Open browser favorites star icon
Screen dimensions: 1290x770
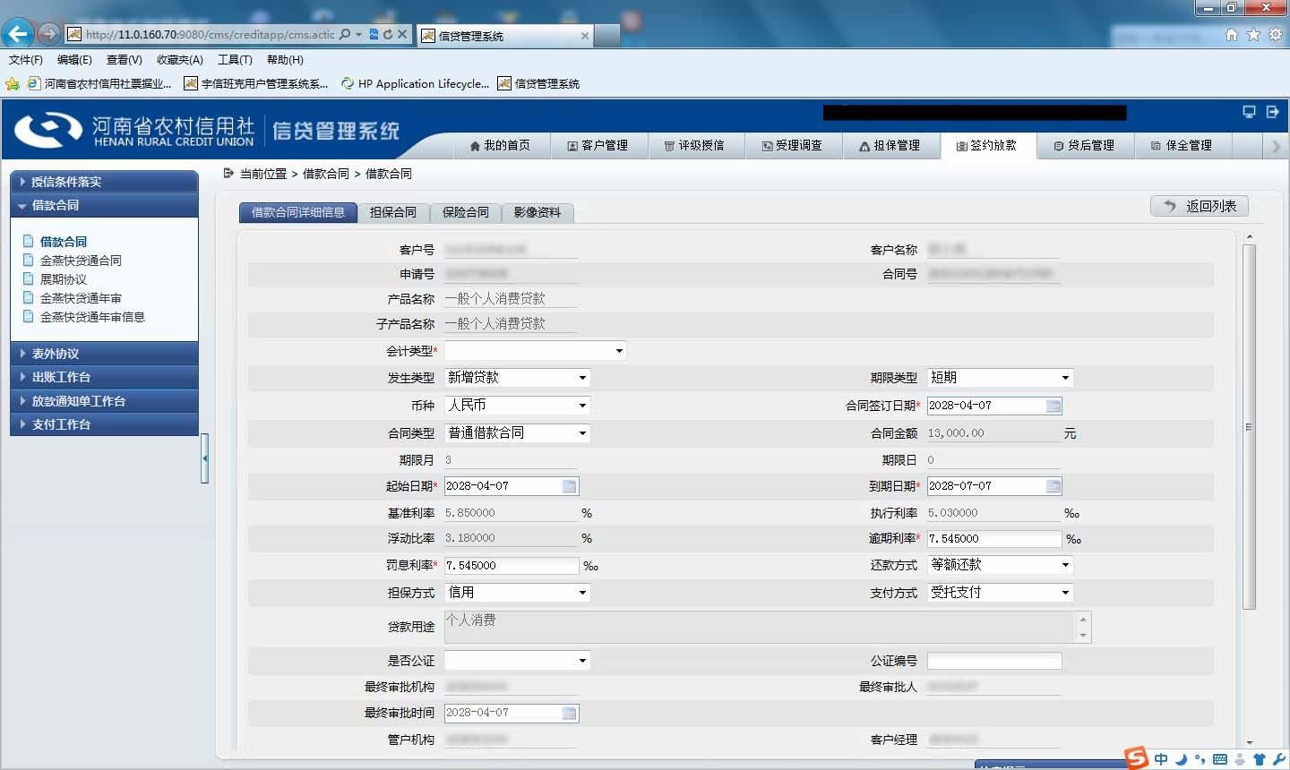[x=1253, y=34]
